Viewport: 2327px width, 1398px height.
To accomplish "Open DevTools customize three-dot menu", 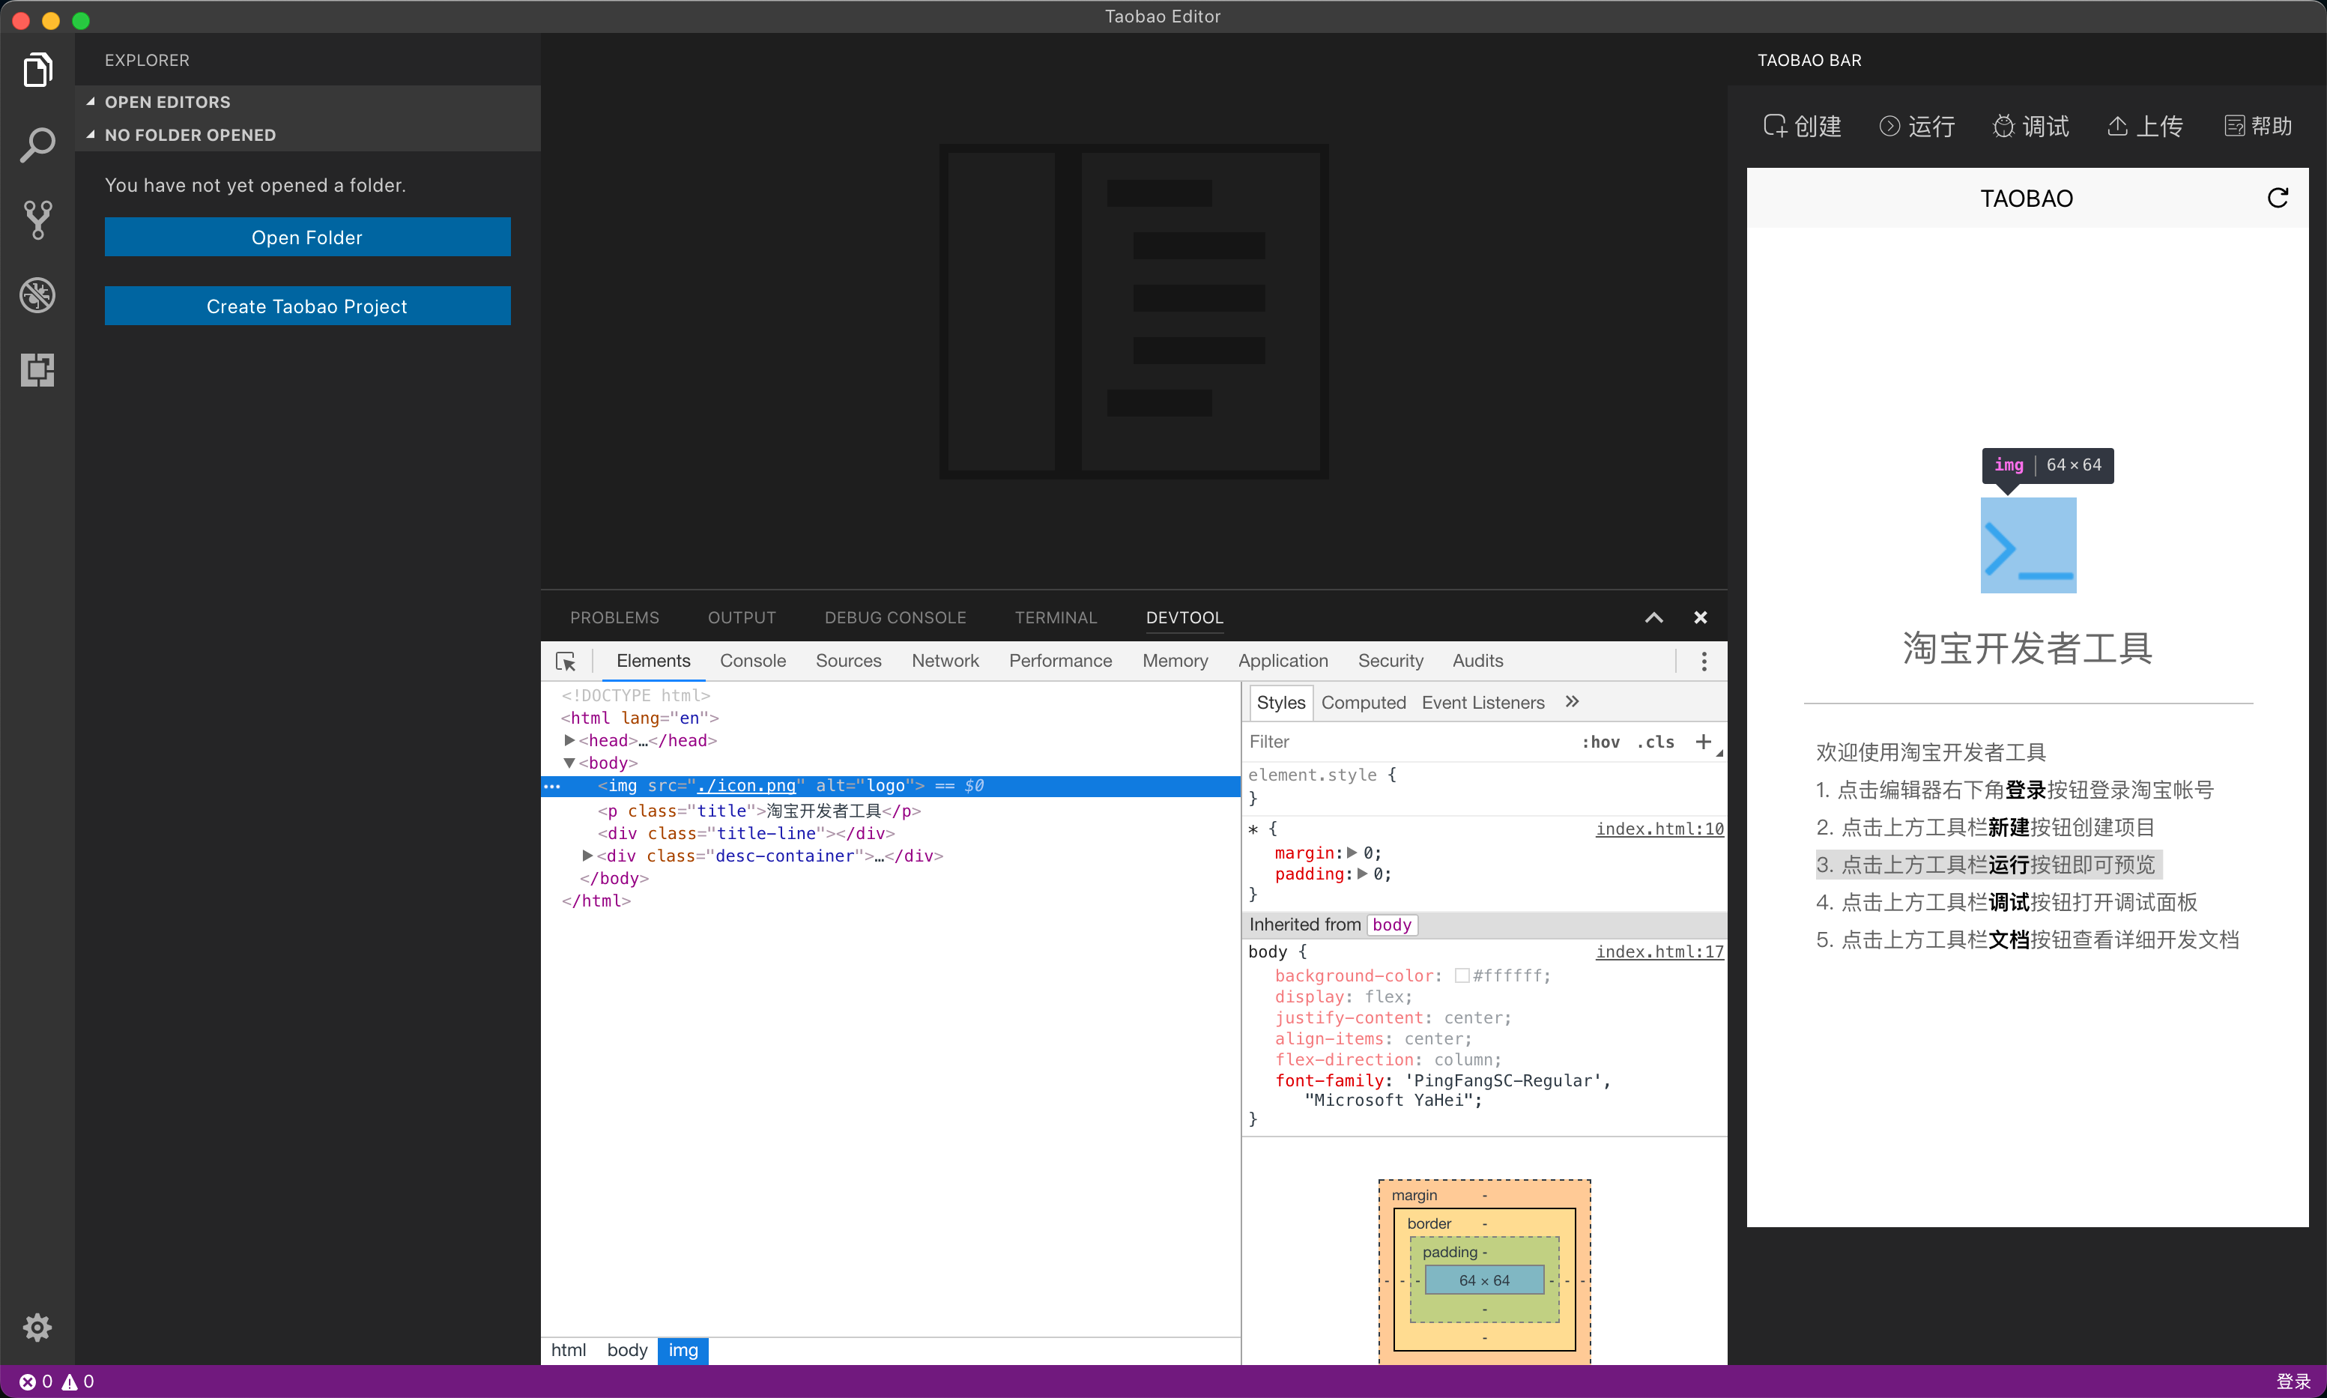I will click(x=1704, y=662).
